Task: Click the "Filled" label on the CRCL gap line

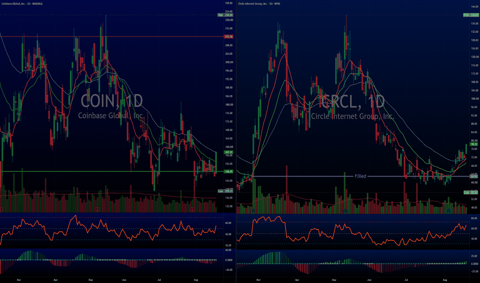Action: (x=361, y=176)
